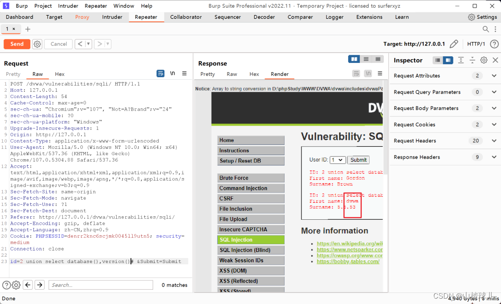Open SQL Injection (Blind) in DVWA menu
The width and height of the screenshot is (501, 304).
point(251,250)
